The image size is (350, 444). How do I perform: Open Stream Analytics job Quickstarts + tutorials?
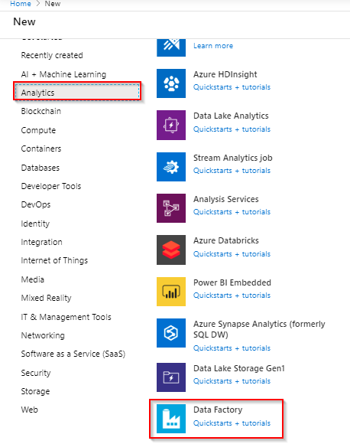[232, 171]
